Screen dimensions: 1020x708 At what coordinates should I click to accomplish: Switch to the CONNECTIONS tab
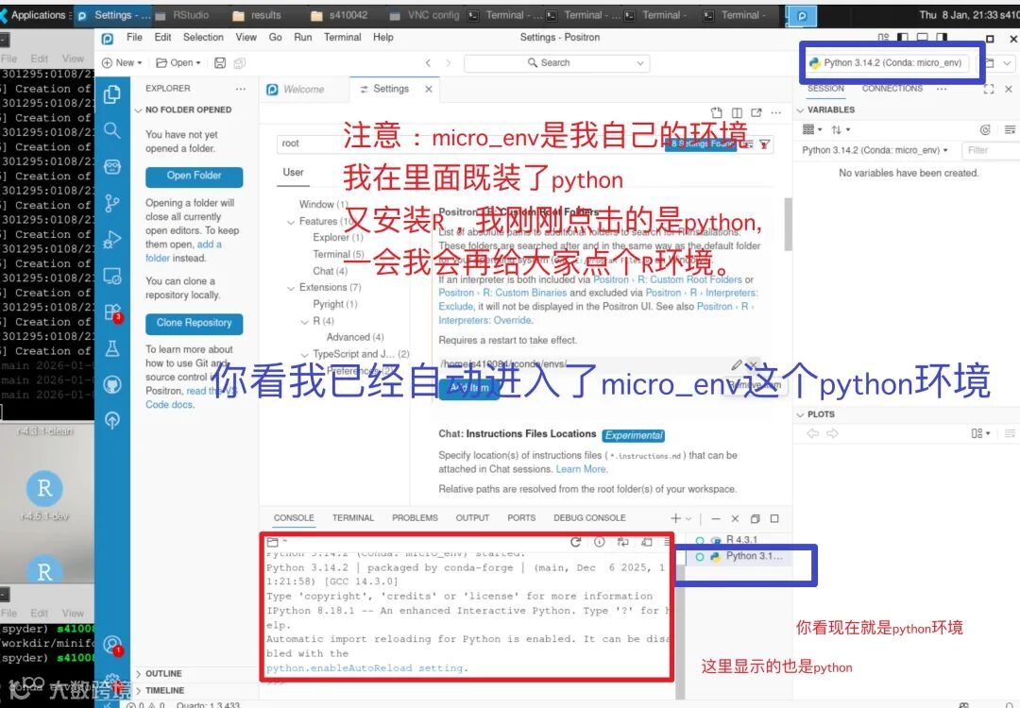pos(892,89)
